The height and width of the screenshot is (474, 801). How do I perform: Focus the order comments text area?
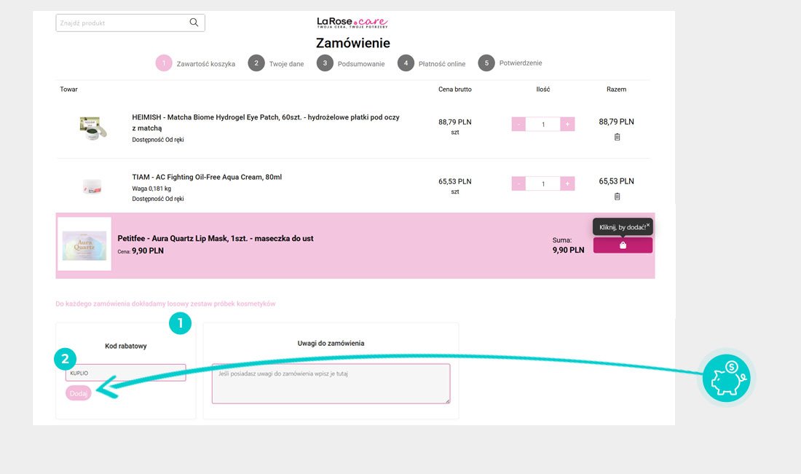[x=331, y=383]
